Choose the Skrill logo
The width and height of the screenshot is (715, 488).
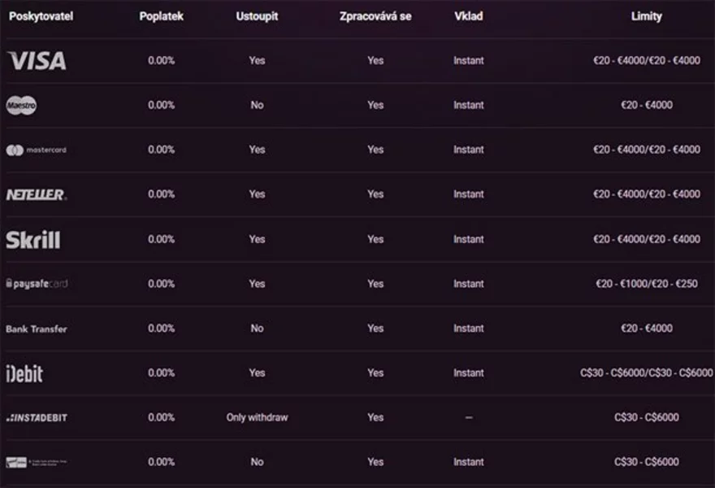33,239
